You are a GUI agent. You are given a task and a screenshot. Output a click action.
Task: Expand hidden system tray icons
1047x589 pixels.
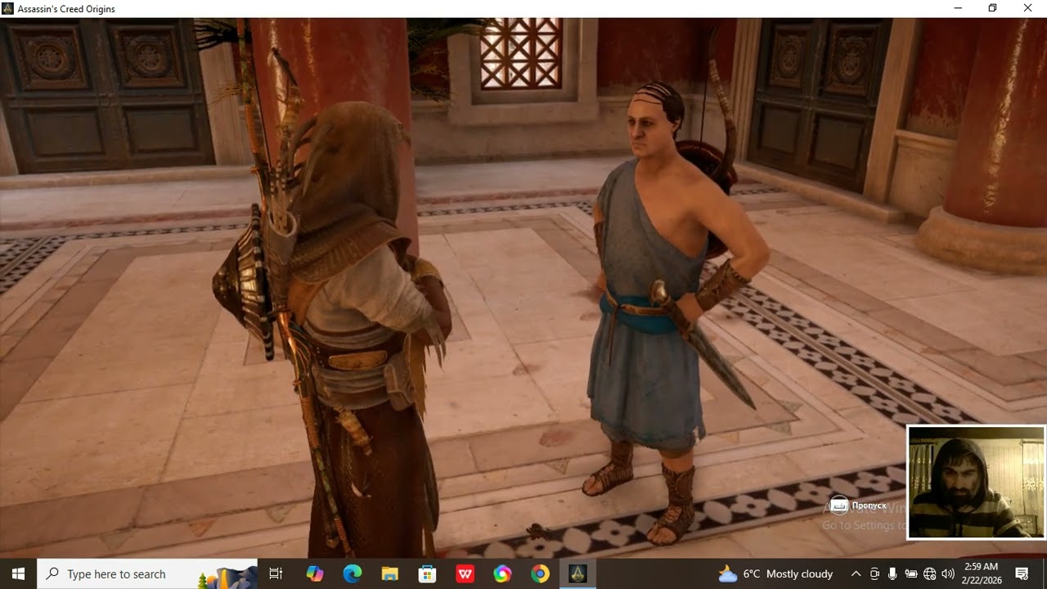(x=856, y=573)
